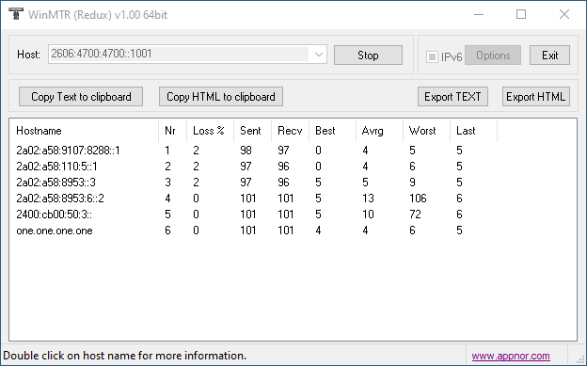587x366 pixels.
Task: Grab the window resize grip corner
Action: point(581,360)
